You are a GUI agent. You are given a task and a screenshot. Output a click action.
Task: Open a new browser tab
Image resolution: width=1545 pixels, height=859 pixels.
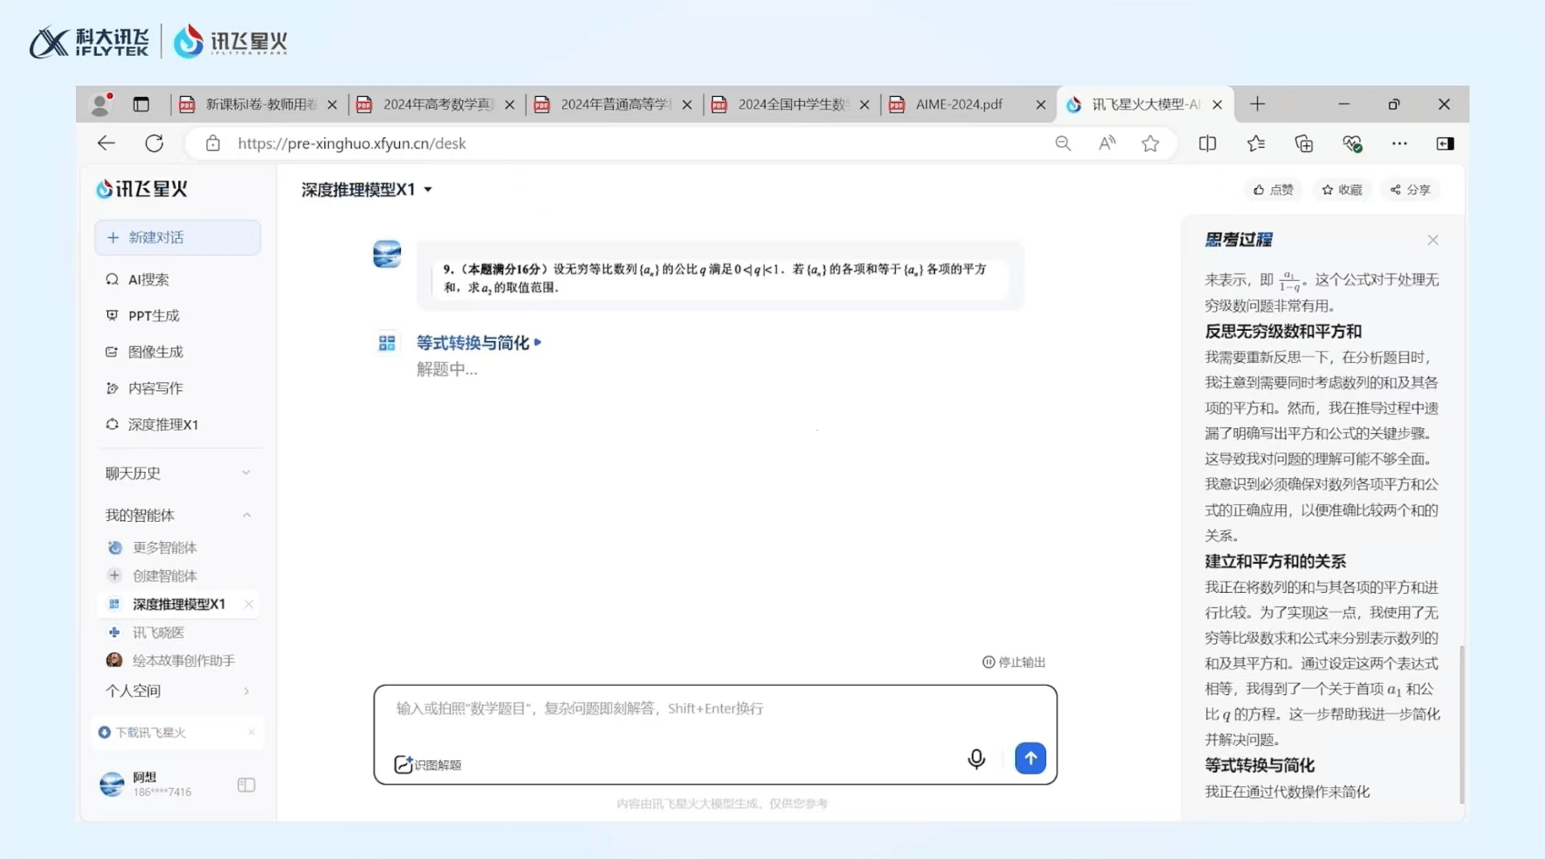click(x=1257, y=104)
